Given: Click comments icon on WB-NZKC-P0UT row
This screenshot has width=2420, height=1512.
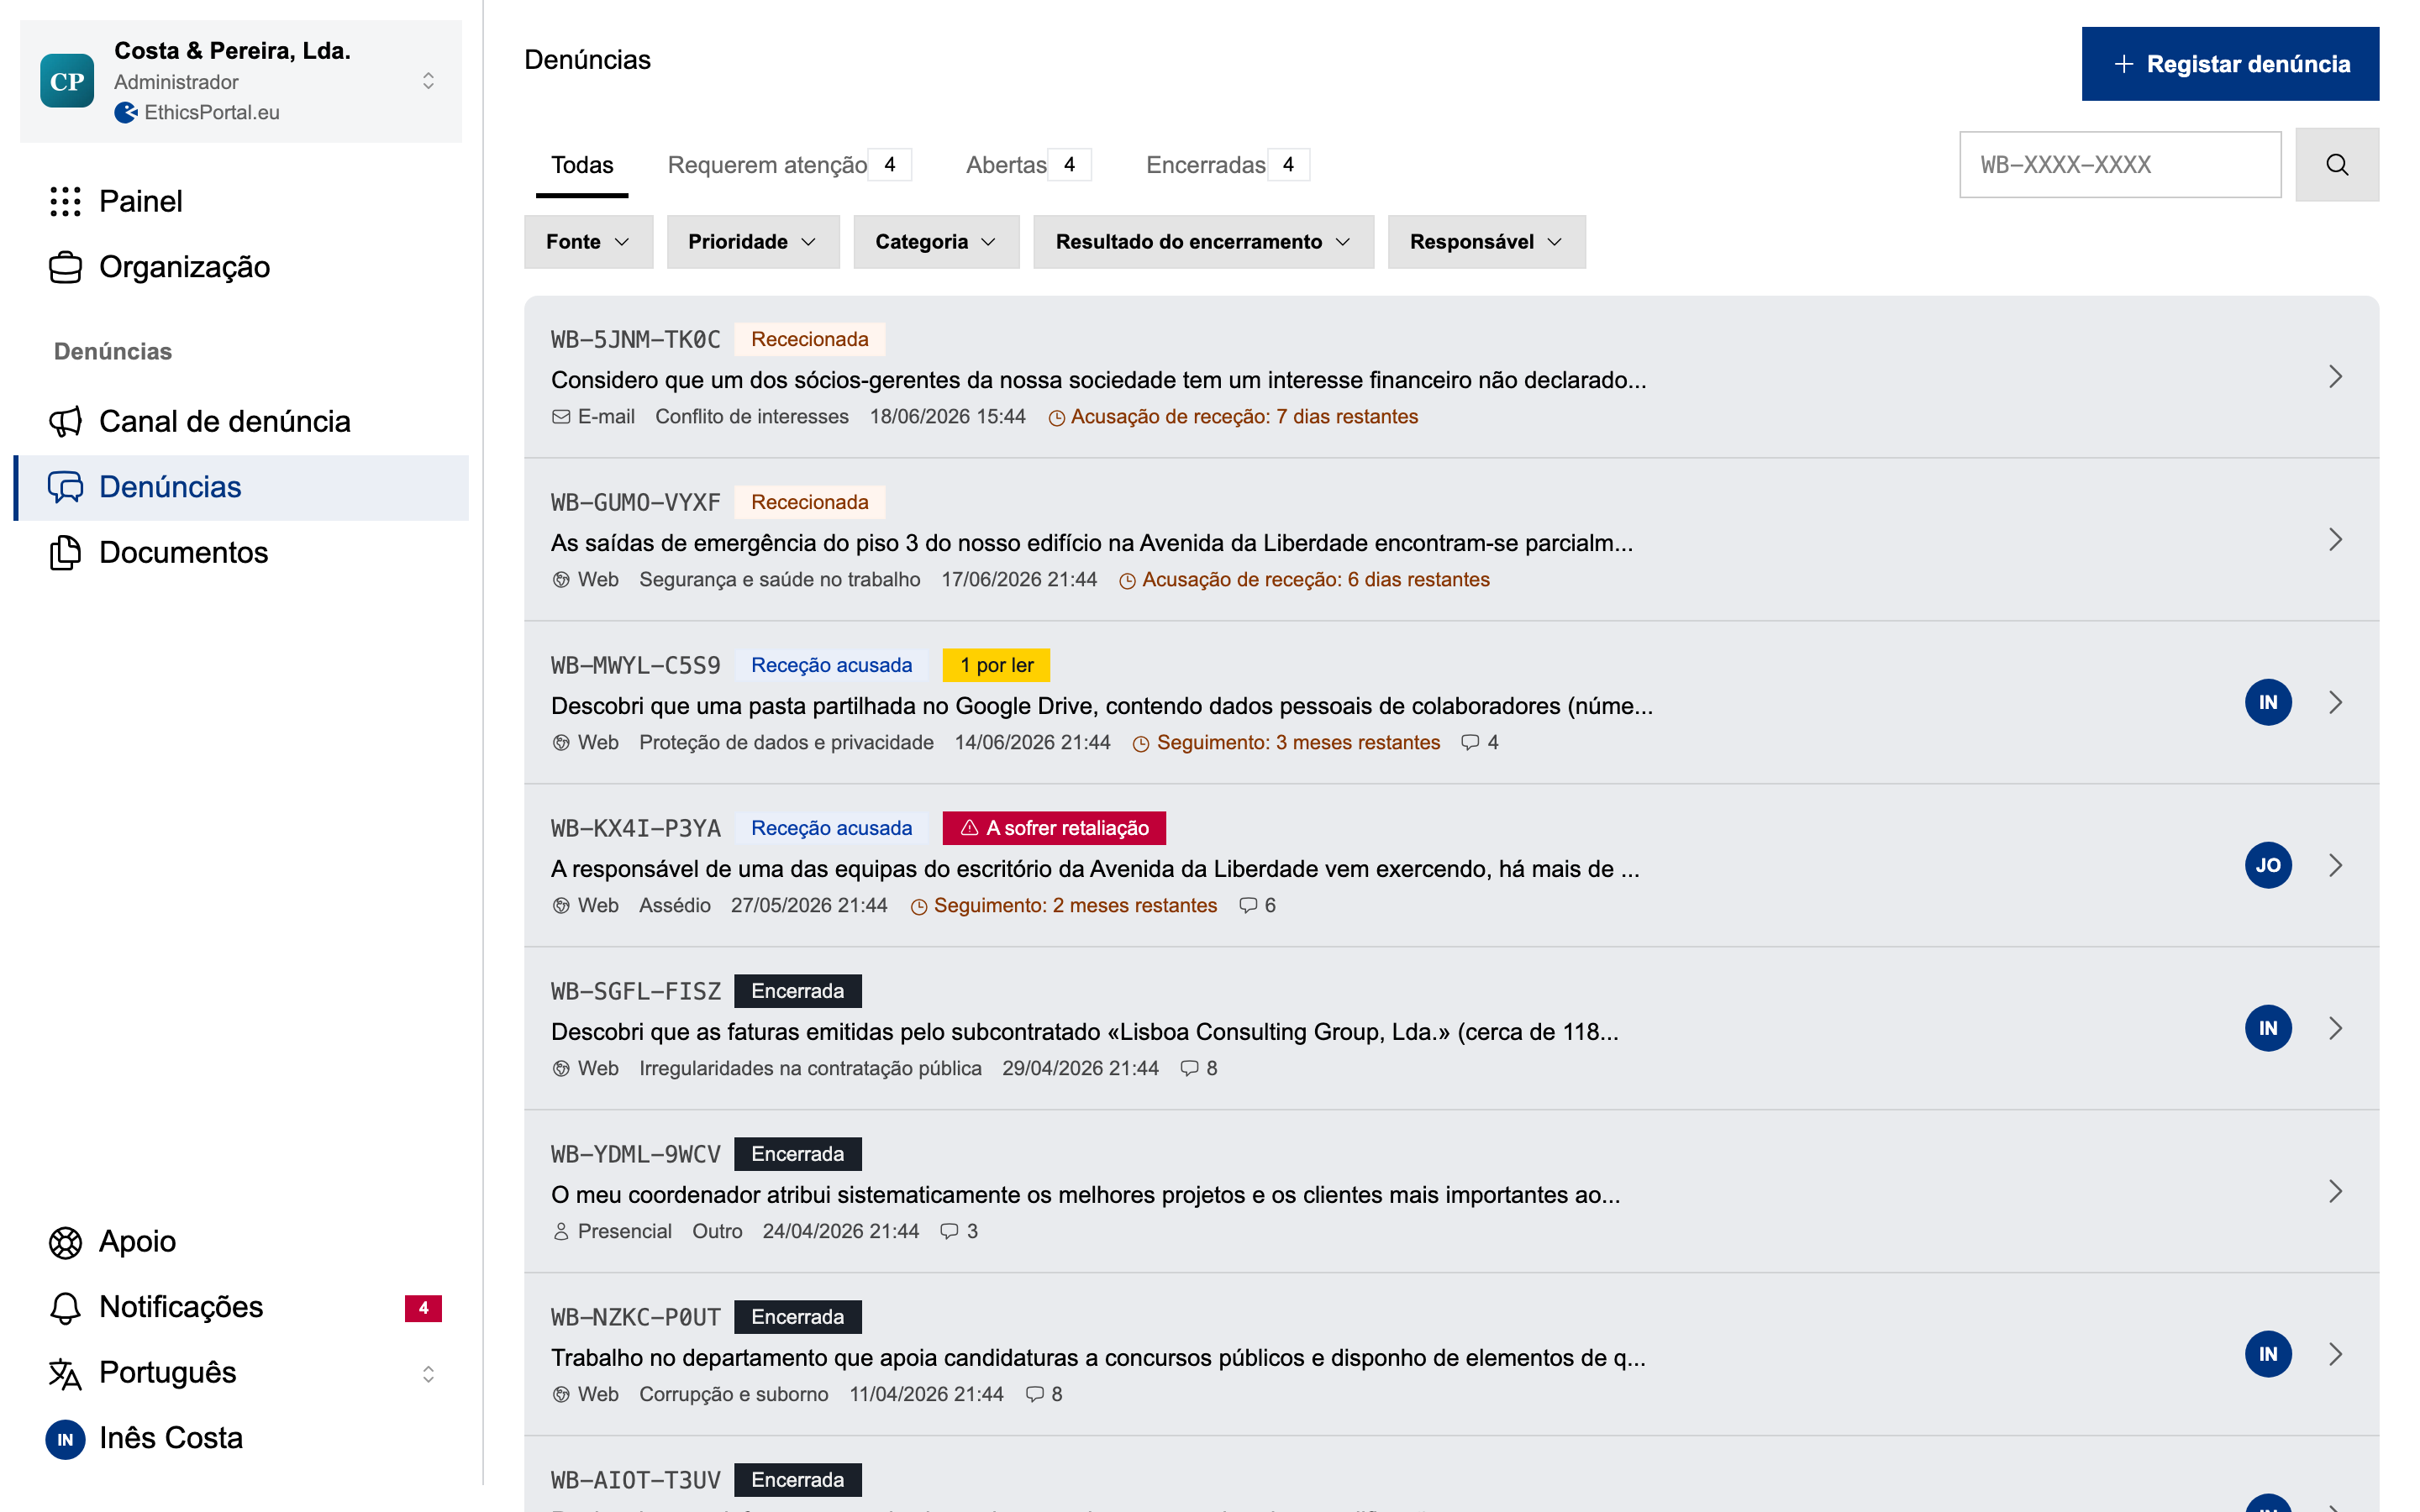Looking at the screenshot, I should point(1034,1394).
